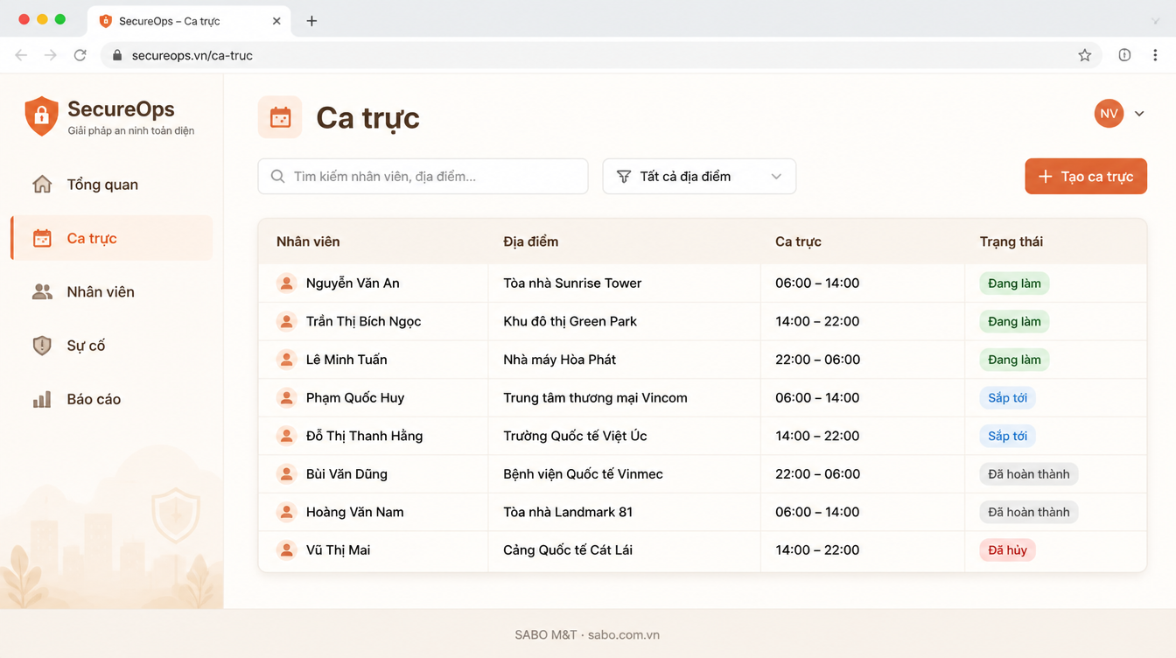Screen dimensions: 1176x658
Task: Click Tòa nhà Landmark 81 cell
Action: [568, 512]
